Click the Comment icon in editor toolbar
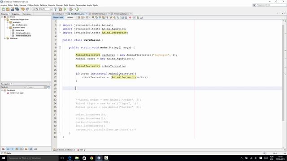This screenshot has width=287, height=161. [x=138, y=17]
